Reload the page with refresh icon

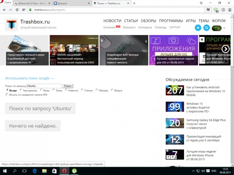17,10
